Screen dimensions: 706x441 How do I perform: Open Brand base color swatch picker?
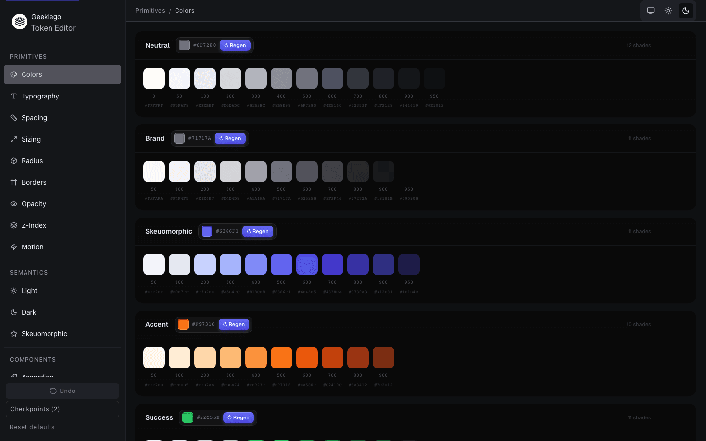pos(179,138)
